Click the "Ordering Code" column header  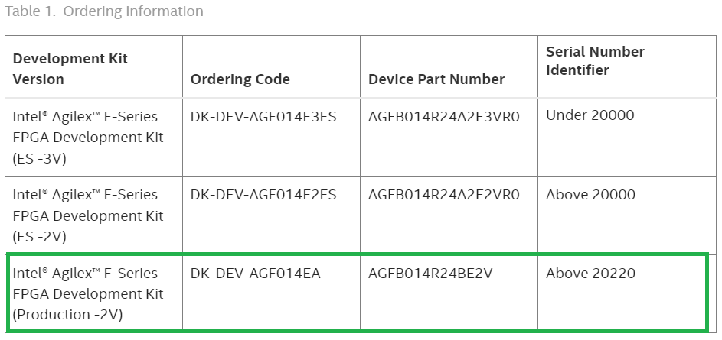240,79
